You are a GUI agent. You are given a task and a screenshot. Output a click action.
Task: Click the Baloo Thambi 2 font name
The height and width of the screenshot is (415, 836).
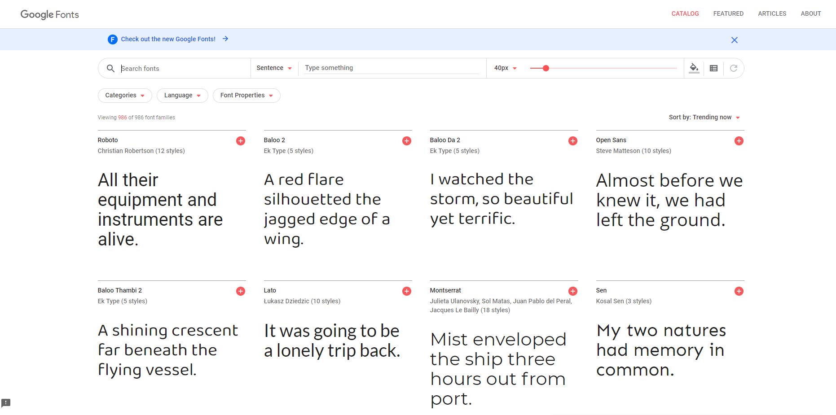(119, 290)
